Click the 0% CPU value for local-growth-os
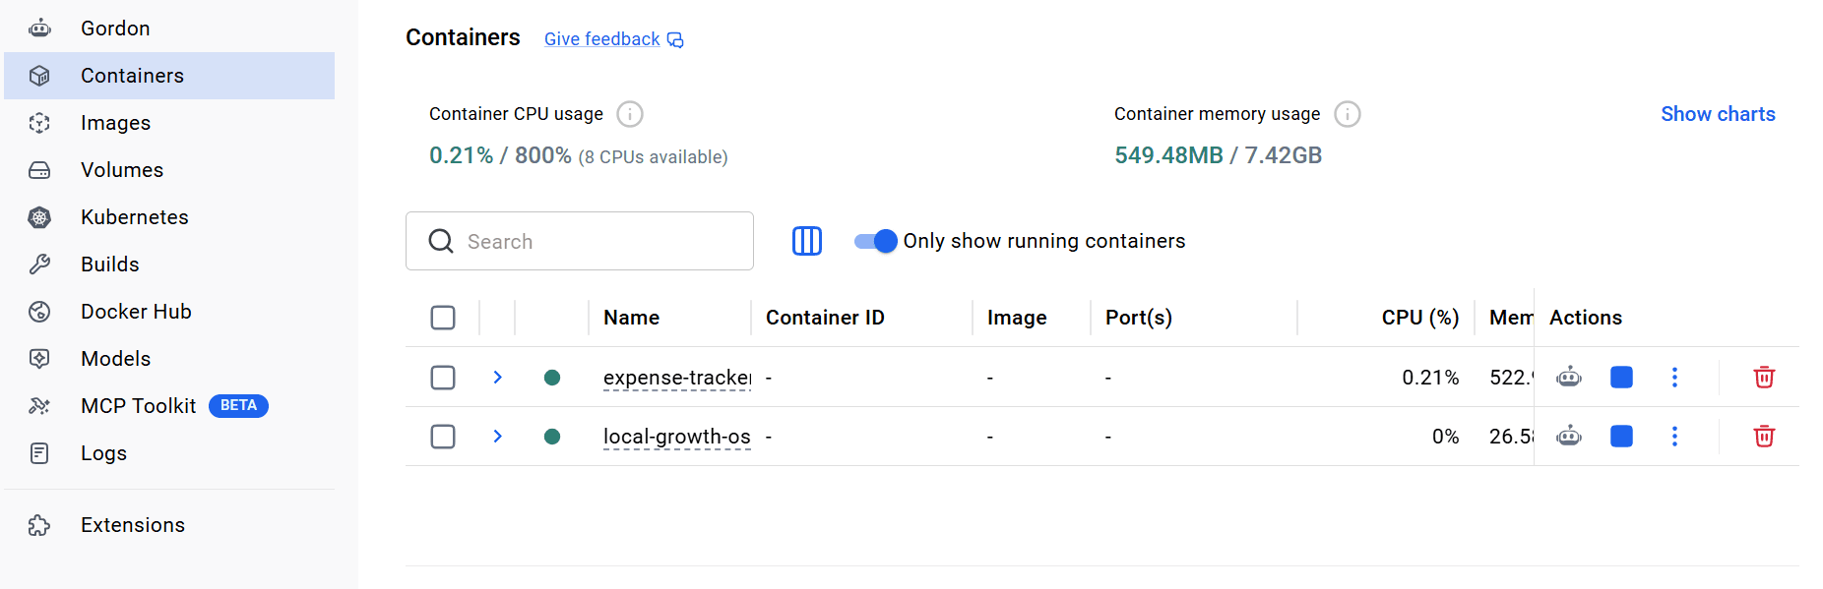Viewport: 1823px width, 589px height. coord(1445,437)
